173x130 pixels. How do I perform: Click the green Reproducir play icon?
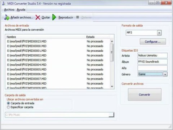pyautogui.click(x=54, y=17)
